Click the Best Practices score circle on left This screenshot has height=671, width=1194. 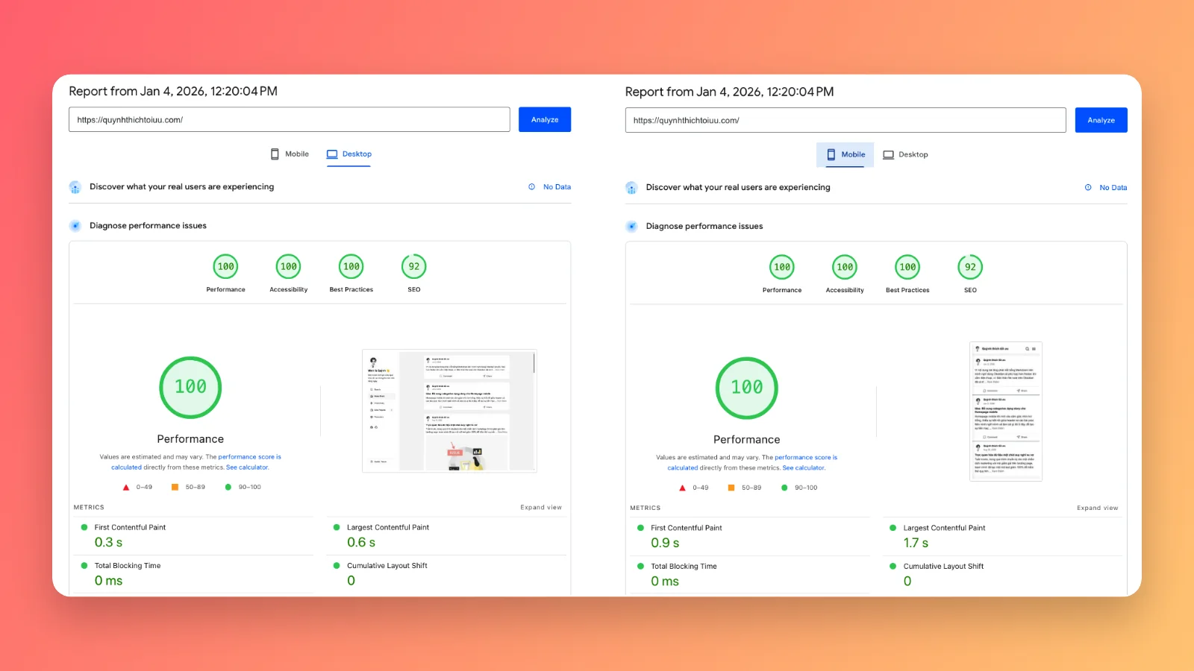point(351,266)
